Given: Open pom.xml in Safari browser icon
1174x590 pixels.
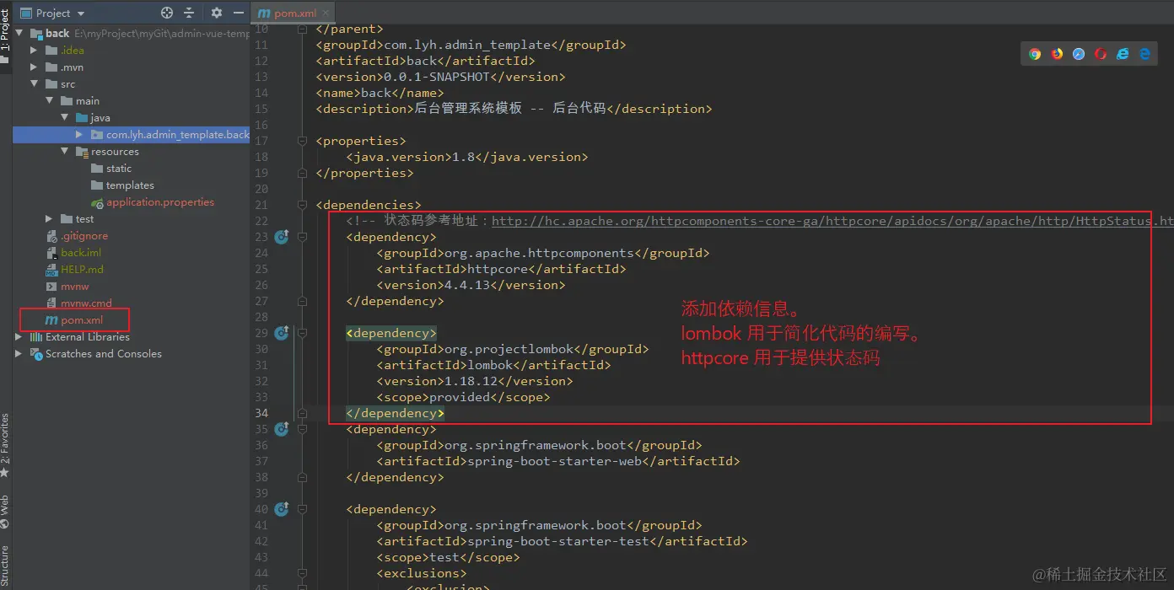Looking at the screenshot, I should [x=1079, y=54].
